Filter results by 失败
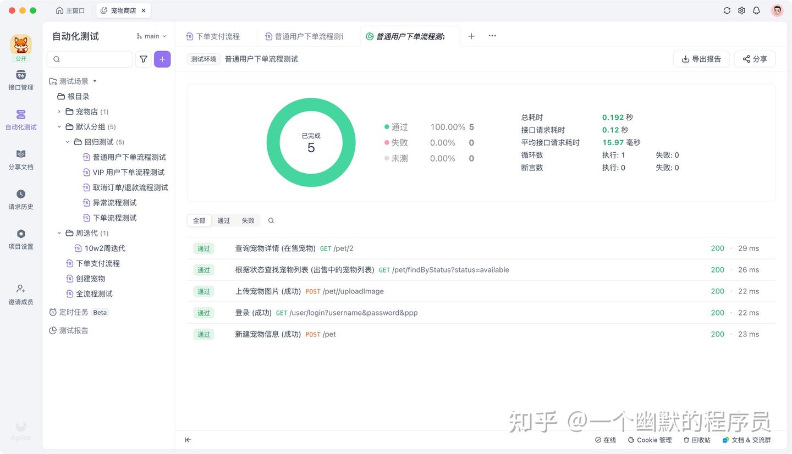The image size is (792, 454). click(x=248, y=220)
